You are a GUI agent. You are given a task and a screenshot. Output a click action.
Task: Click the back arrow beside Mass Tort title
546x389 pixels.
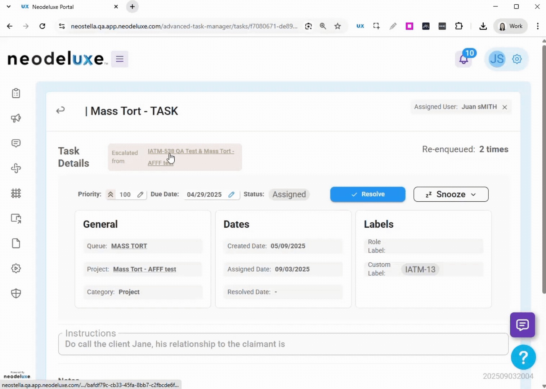pos(61,110)
